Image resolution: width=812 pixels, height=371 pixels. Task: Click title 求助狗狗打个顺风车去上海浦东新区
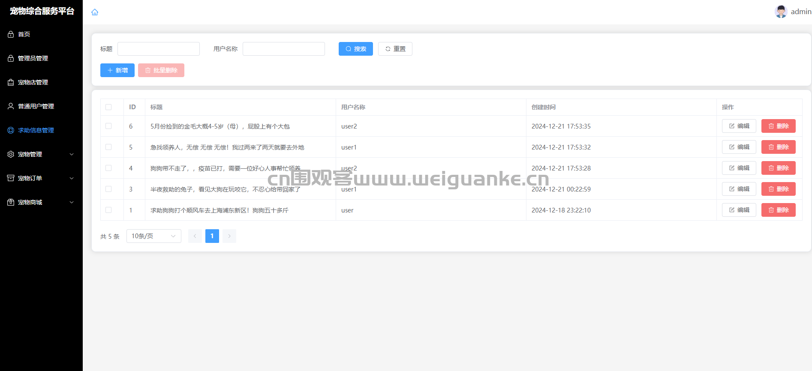(220, 210)
